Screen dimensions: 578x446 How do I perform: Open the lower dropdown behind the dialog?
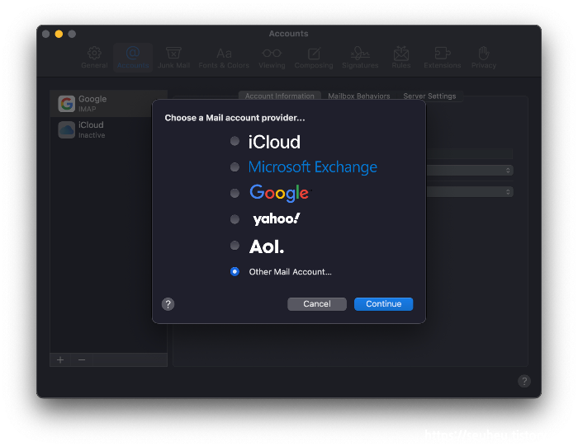coord(470,192)
